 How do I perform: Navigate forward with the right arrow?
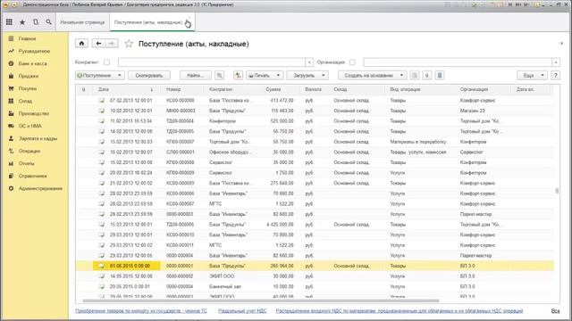pyautogui.click(x=112, y=44)
